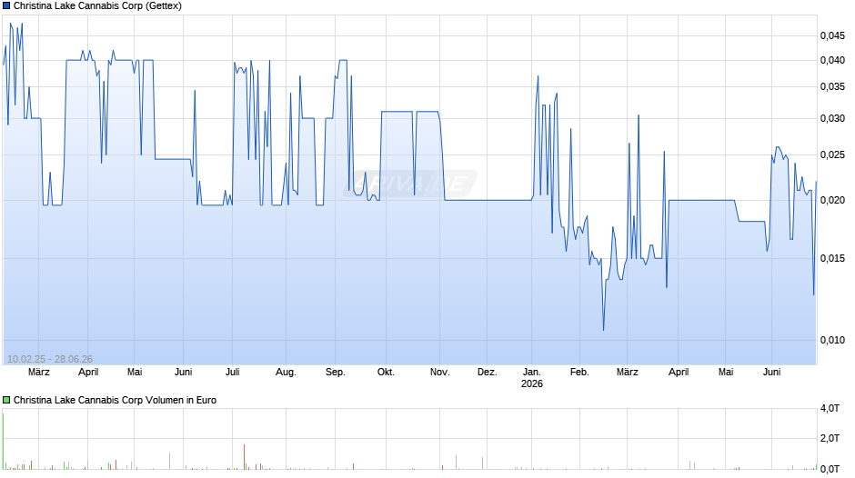Screen dimensions: 855x478
Task: Click the tall red volume bar near Juli
Action: pyautogui.click(x=245, y=457)
